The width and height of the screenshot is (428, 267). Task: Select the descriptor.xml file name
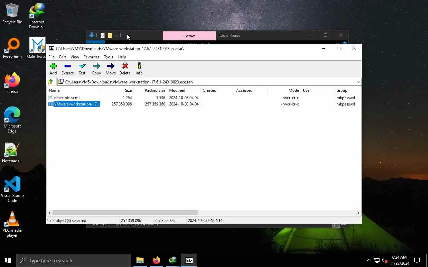(x=67, y=98)
